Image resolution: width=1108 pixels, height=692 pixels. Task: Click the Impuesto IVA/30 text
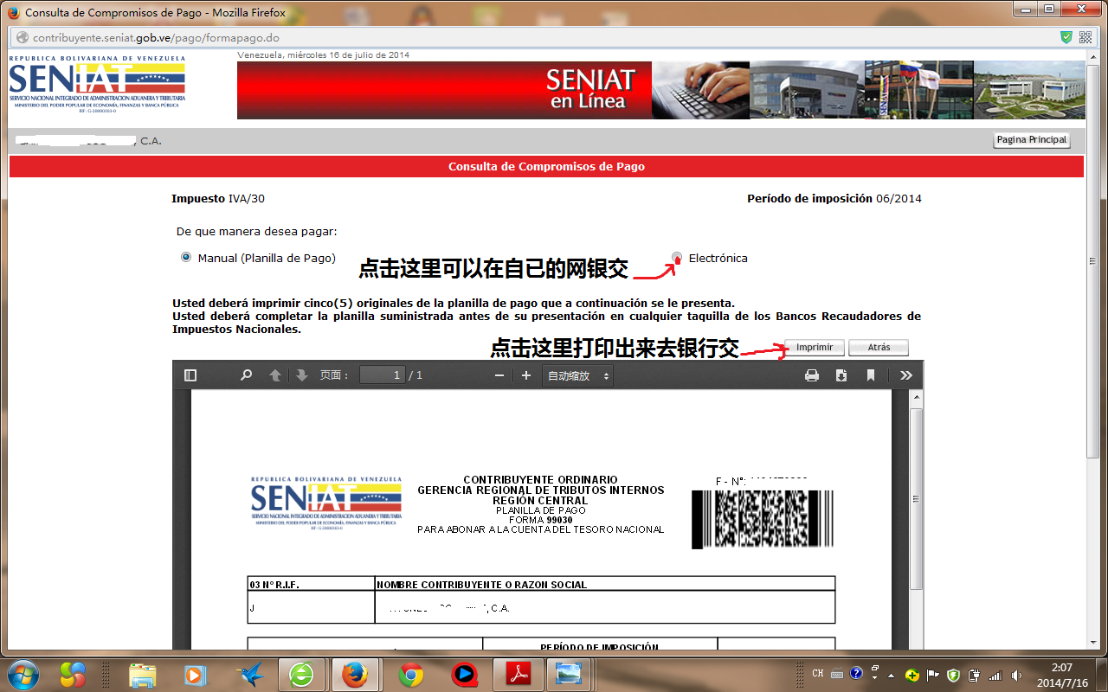pyautogui.click(x=218, y=199)
